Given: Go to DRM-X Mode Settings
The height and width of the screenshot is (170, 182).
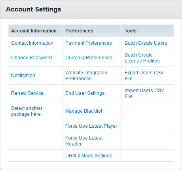Looking at the screenshot, I should click(89, 156).
